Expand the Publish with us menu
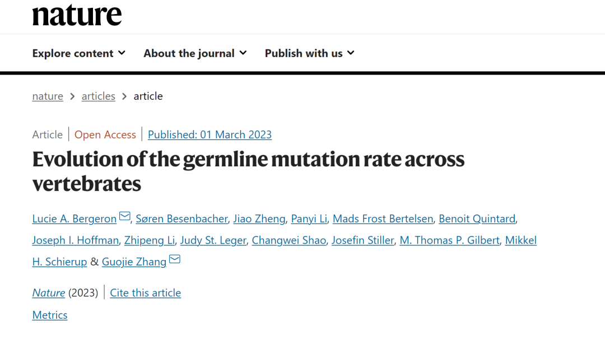This screenshot has height=344, width=605. click(309, 53)
